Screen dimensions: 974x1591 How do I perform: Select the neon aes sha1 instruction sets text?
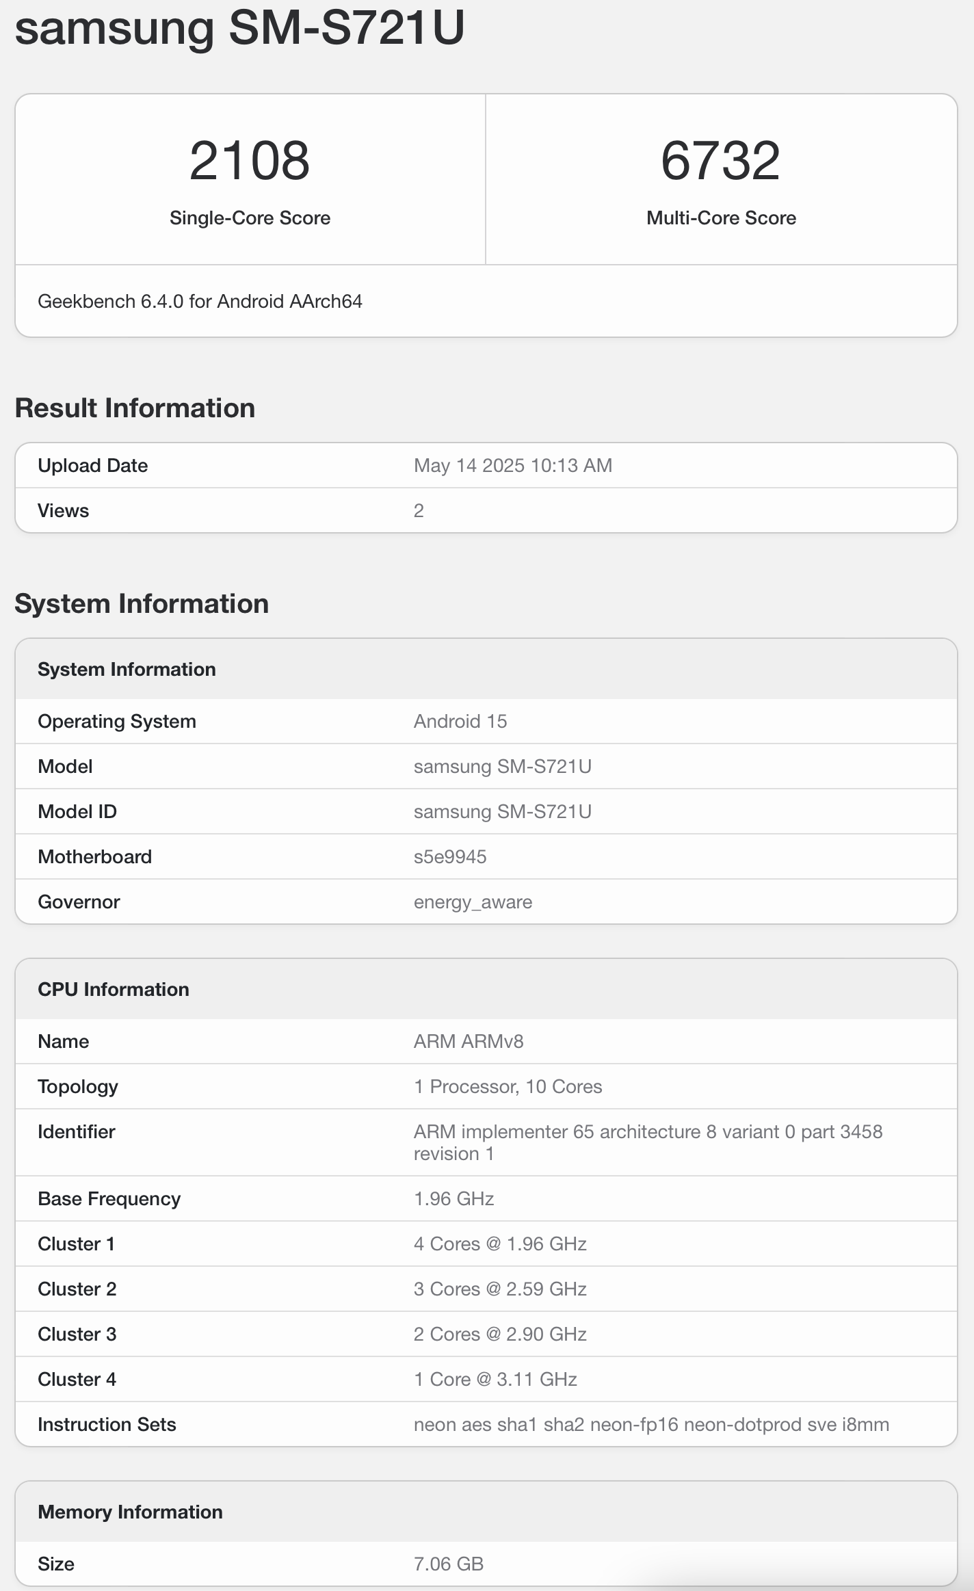tap(651, 1425)
